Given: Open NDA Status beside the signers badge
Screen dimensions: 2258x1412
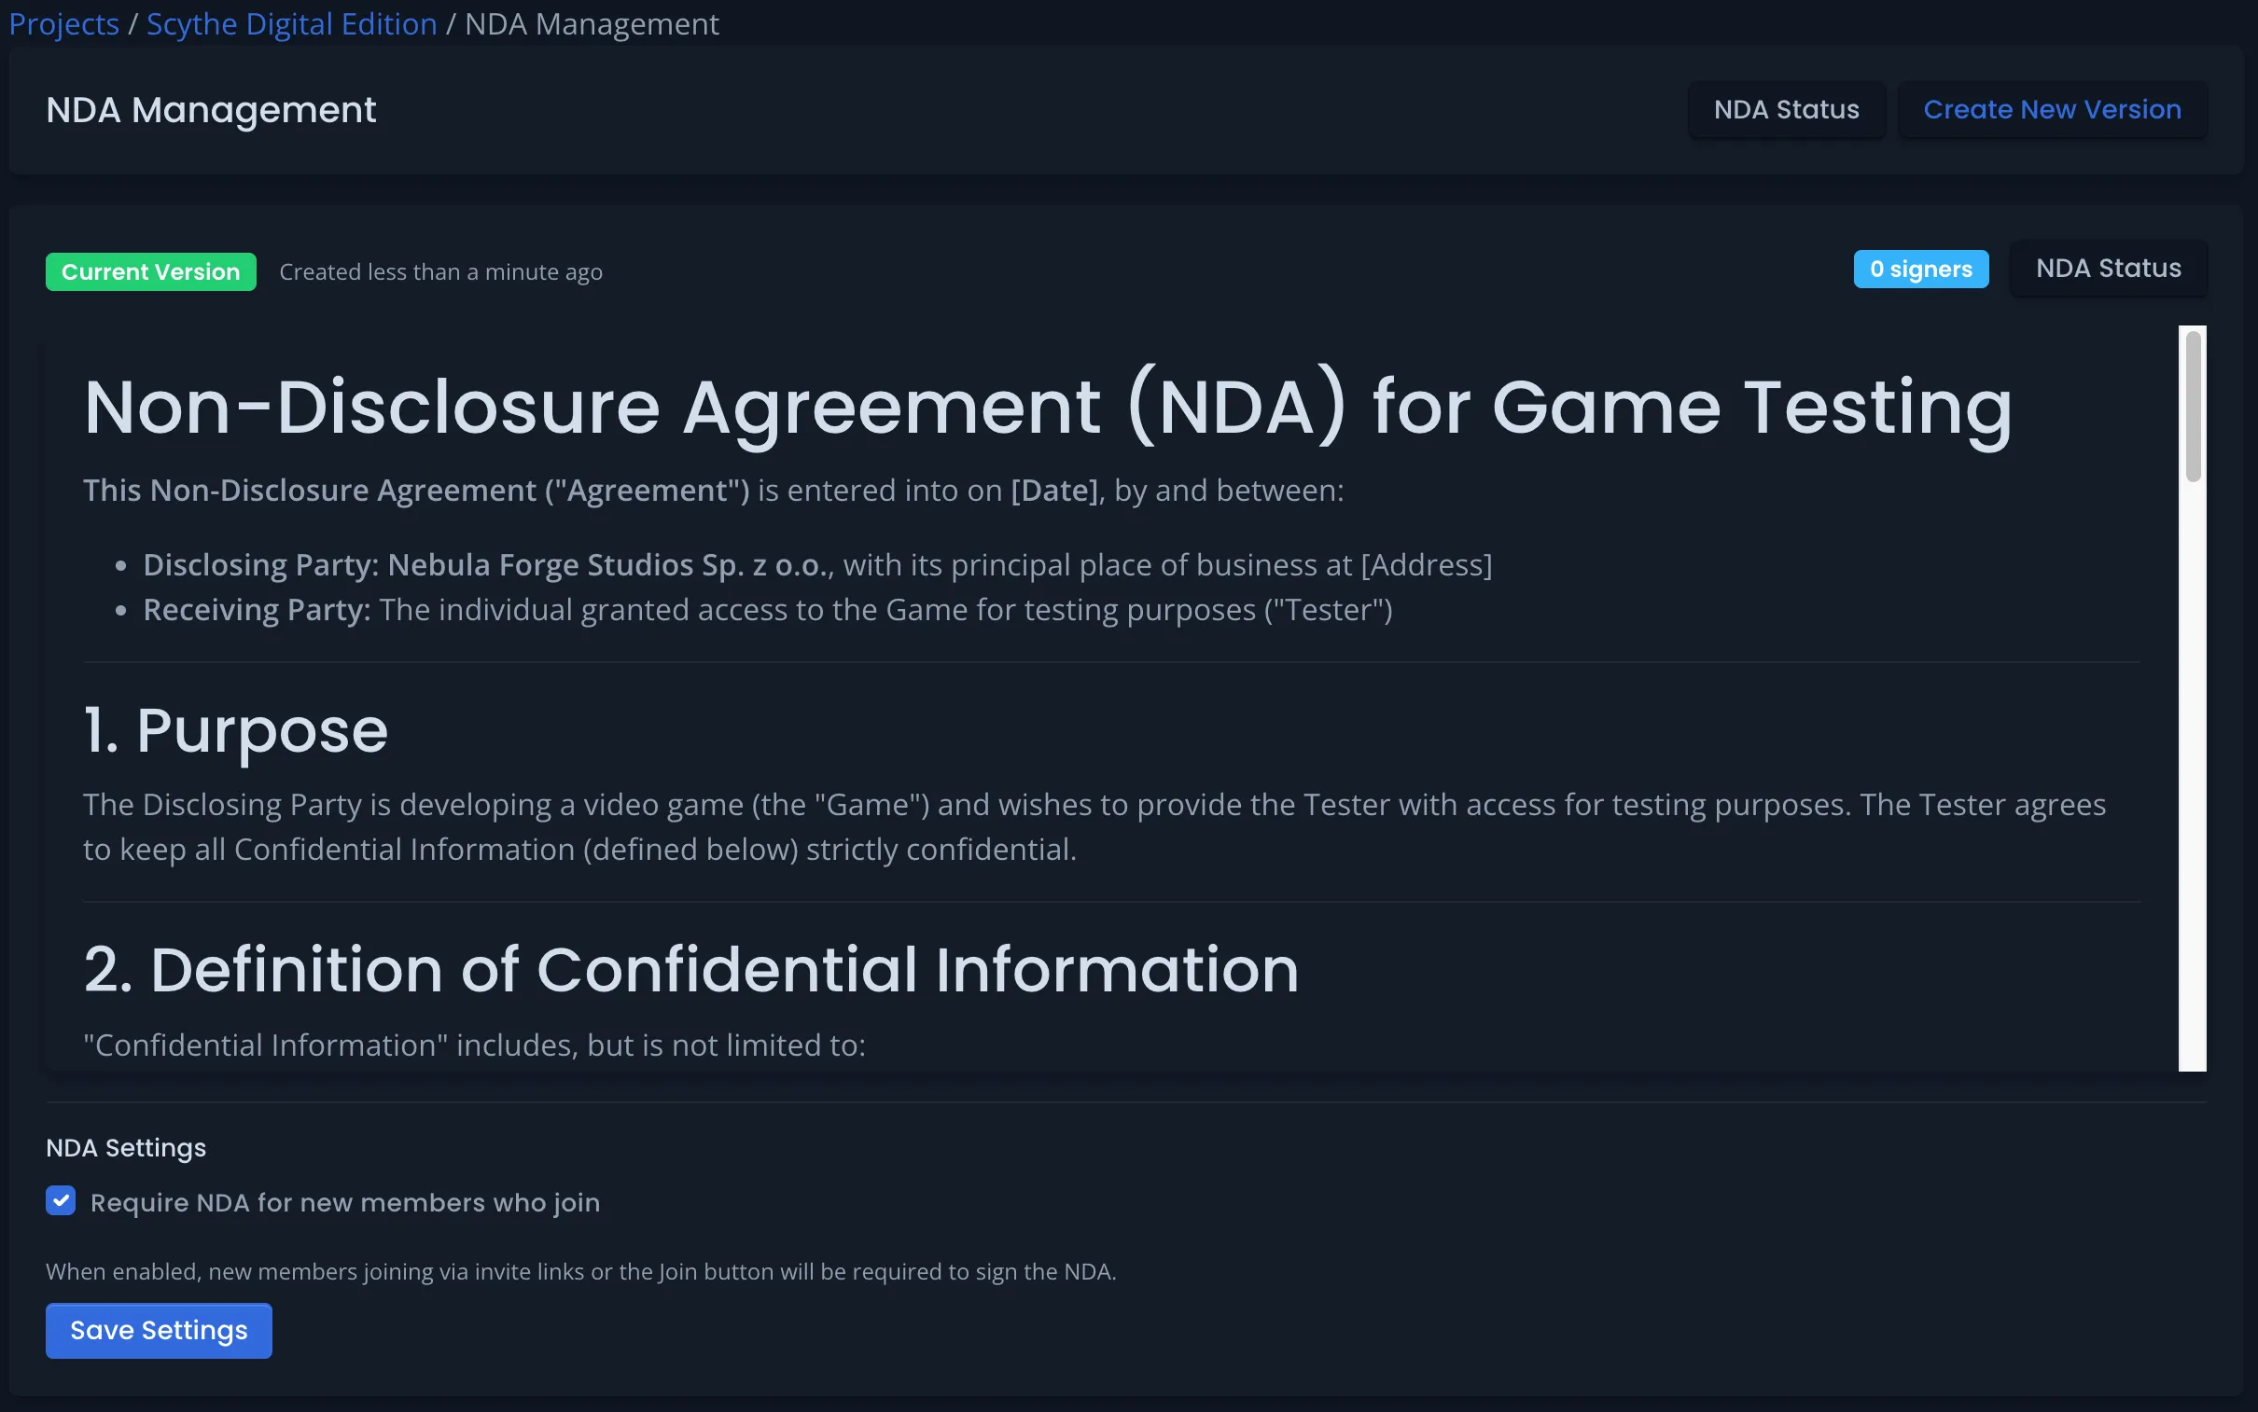Looking at the screenshot, I should tap(2108, 269).
